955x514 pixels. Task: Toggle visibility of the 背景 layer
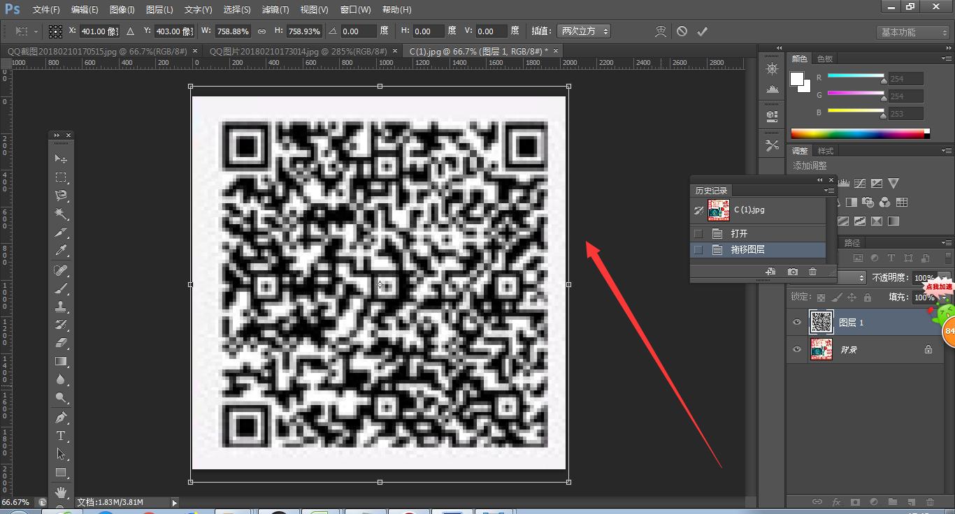796,349
